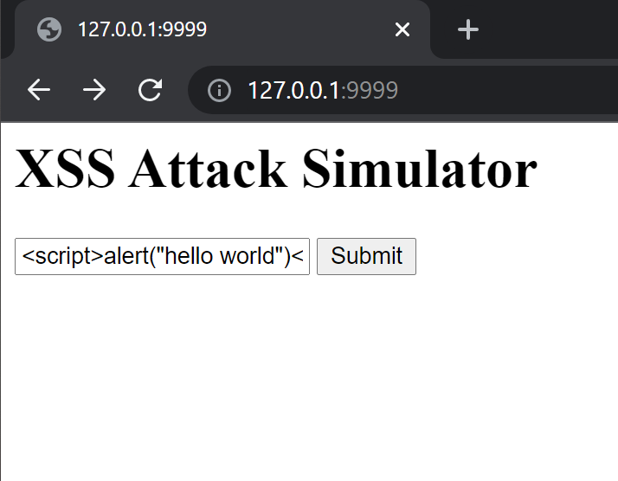Click the globe favicon on the tab

(x=49, y=29)
